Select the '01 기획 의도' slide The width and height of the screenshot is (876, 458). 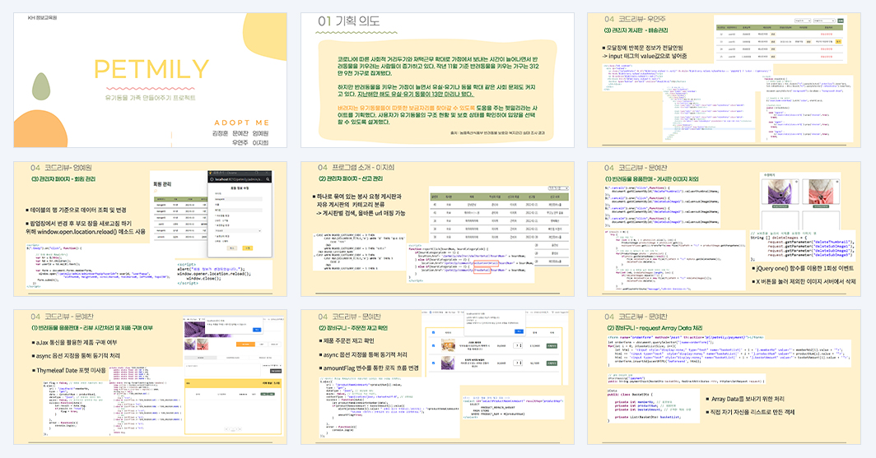(437, 81)
